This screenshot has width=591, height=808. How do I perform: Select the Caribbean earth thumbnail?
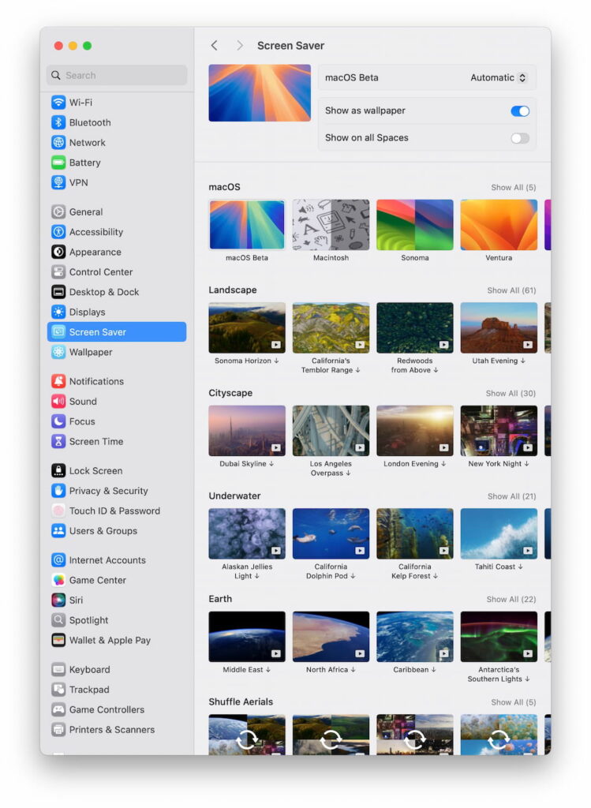pyautogui.click(x=415, y=637)
